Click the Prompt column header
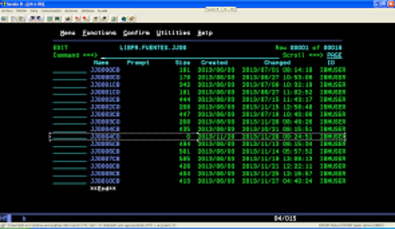Viewport: 395px width, 229px height. point(138,63)
